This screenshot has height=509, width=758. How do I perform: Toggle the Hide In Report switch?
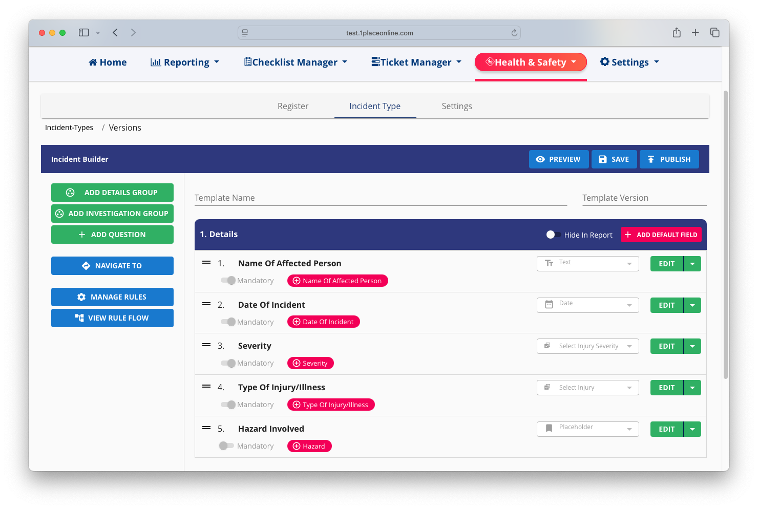[553, 235]
